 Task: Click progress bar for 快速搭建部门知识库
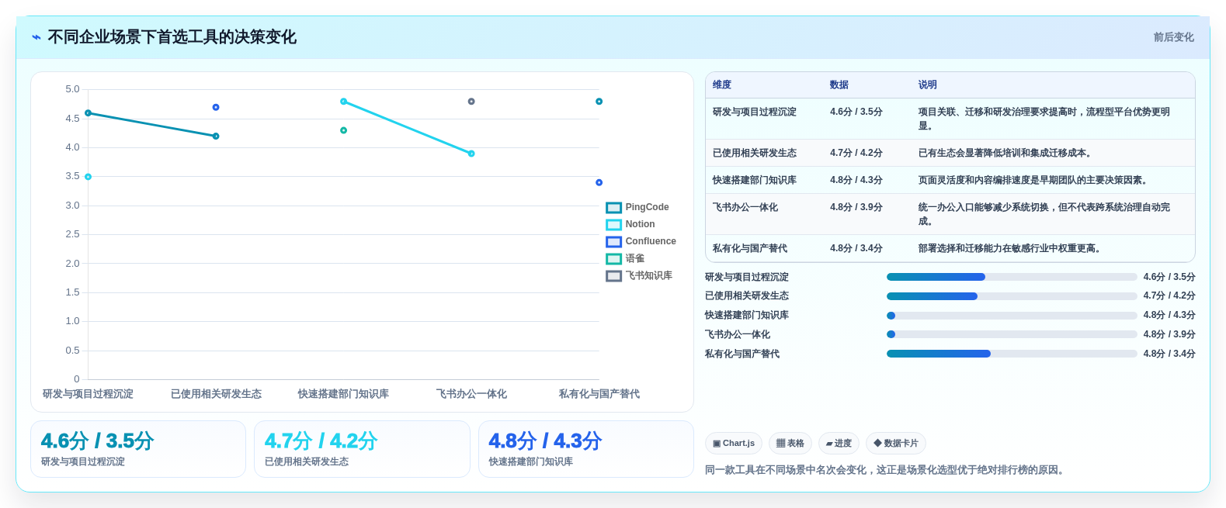pos(1012,316)
